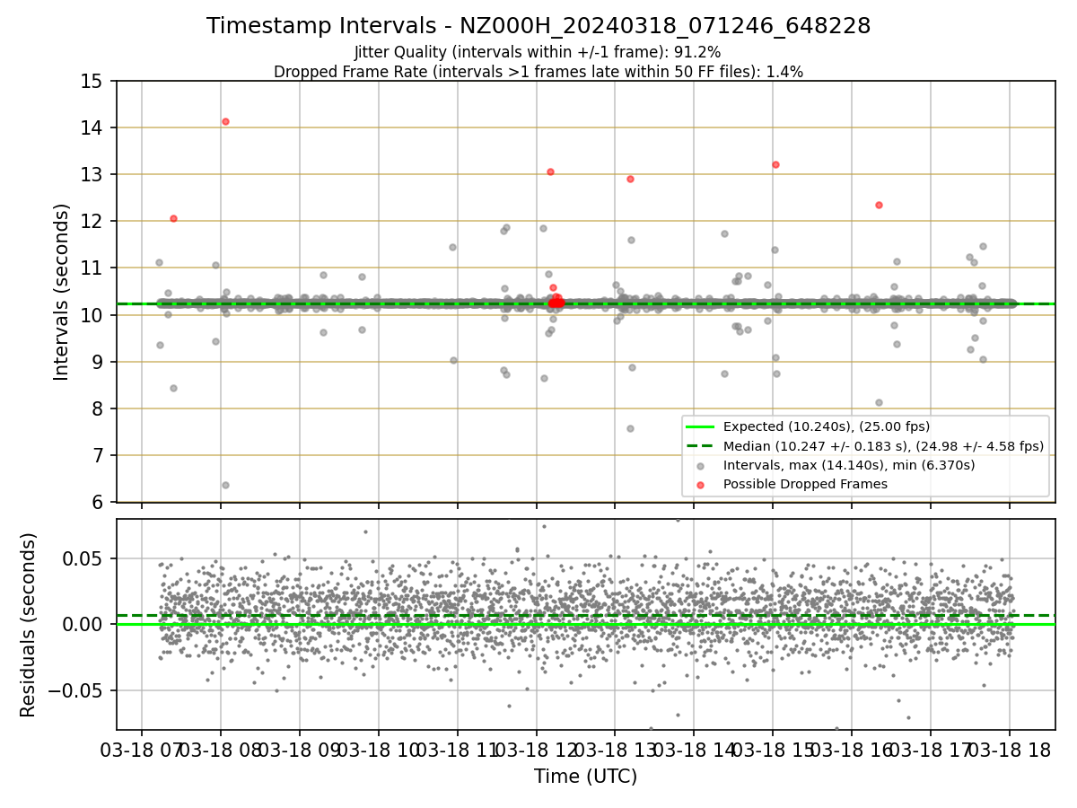The image size is (1077, 808).
Task: Click the '03-18 07' time tick label
Action: (x=141, y=750)
